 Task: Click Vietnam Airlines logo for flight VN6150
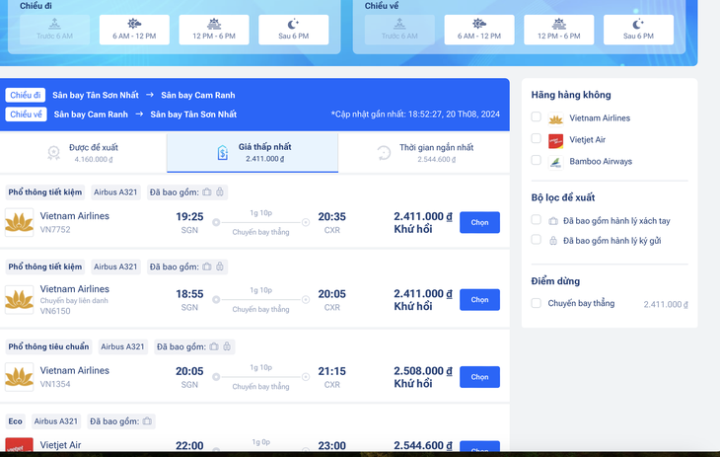coord(20,300)
